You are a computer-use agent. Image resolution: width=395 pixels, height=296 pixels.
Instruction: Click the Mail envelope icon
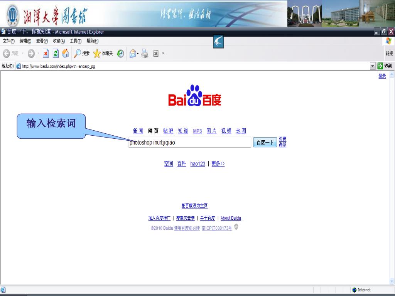(133, 53)
